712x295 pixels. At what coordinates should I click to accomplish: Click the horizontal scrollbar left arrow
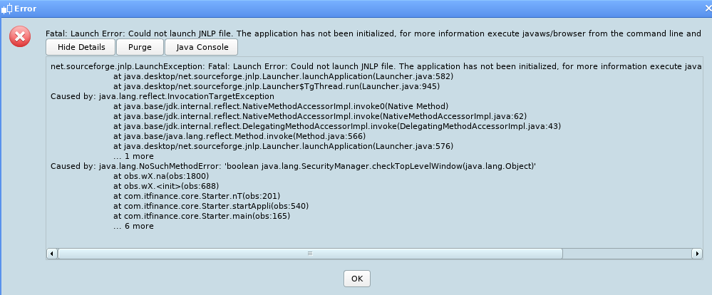point(52,253)
